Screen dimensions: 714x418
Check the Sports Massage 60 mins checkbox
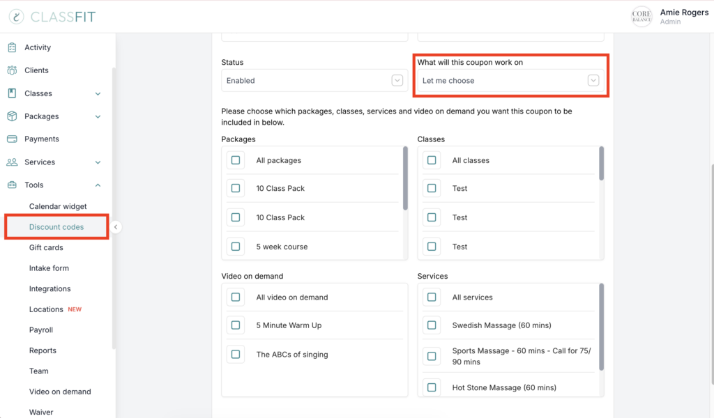(432, 356)
